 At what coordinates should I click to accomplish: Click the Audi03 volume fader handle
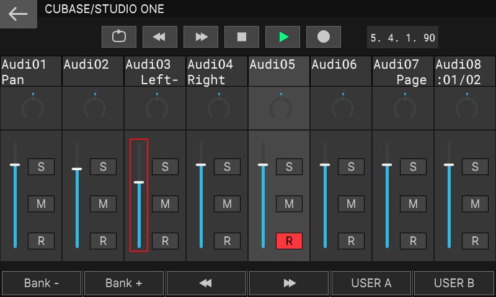coord(139,183)
